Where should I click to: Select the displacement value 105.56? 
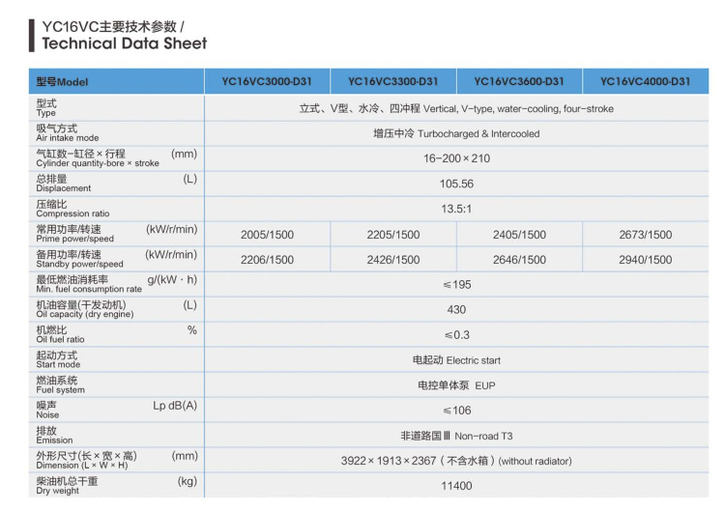[x=456, y=184]
